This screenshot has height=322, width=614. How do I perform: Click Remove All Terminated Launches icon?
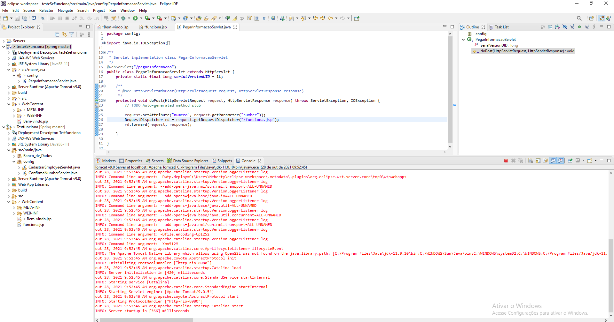521,161
